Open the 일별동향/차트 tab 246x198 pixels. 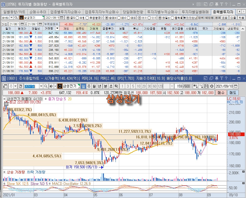tap(14, 12)
